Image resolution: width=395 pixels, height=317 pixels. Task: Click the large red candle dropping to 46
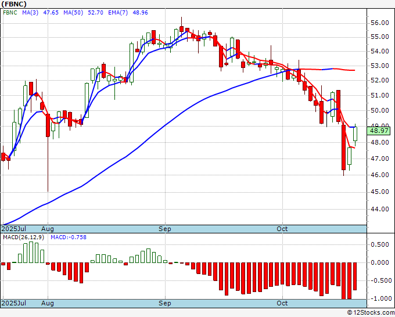(x=344, y=147)
